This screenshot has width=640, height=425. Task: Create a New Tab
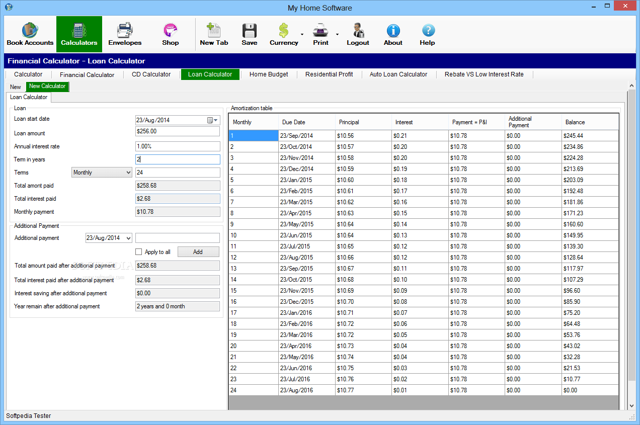tap(214, 34)
